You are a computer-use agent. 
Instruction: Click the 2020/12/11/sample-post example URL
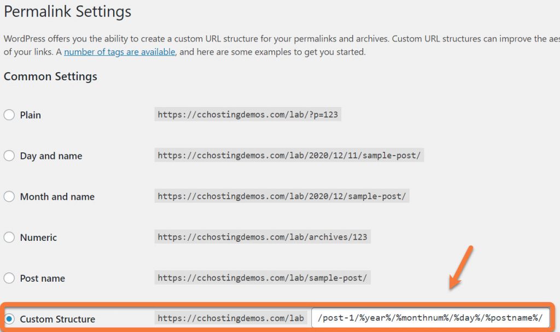pyautogui.click(x=289, y=156)
